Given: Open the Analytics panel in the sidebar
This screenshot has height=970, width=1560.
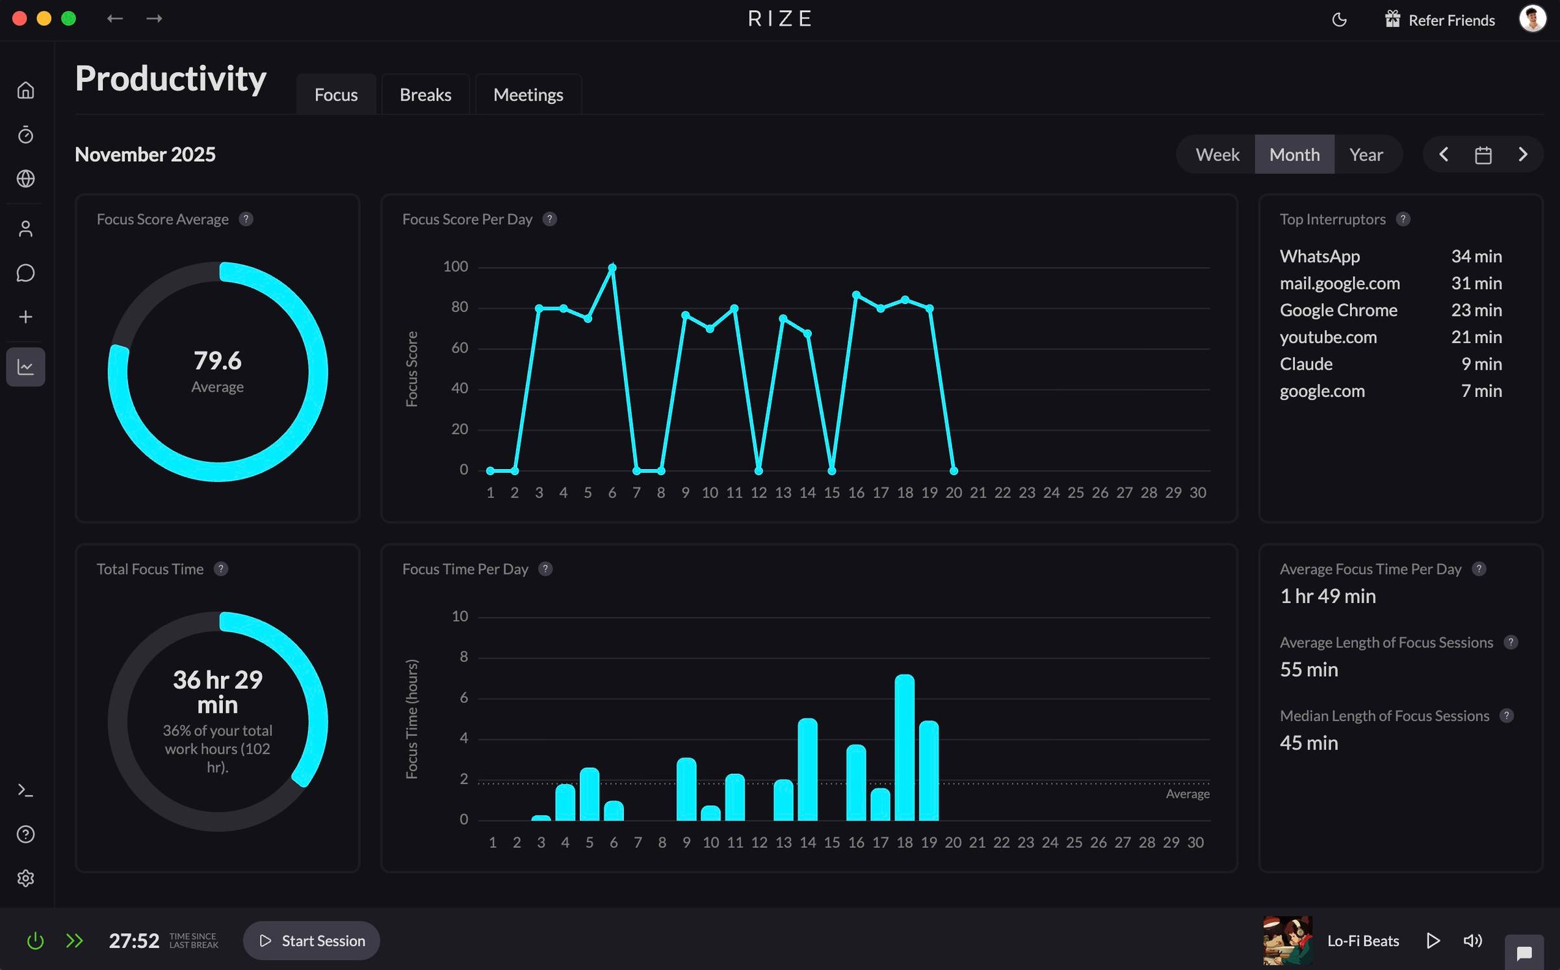Looking at the screenshot, I should click(x=25, y=366).
